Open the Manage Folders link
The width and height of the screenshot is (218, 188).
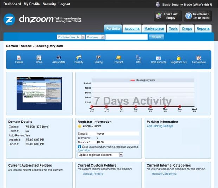pos(93,174)
